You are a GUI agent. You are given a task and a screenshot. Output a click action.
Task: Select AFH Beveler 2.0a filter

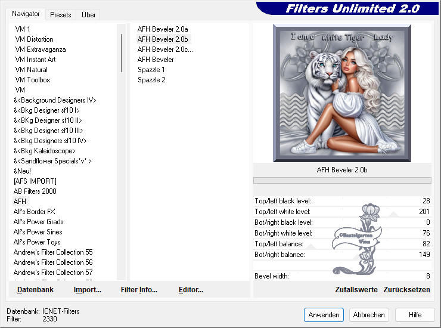[162, 29]
